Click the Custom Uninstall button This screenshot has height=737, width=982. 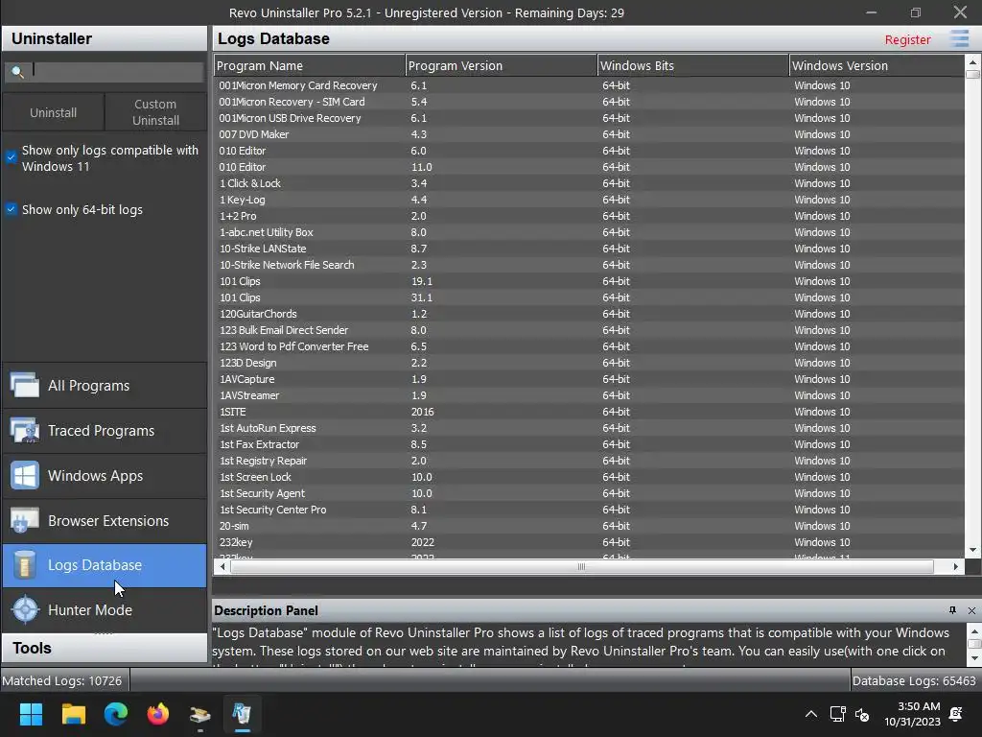click(x=155, y=112)
